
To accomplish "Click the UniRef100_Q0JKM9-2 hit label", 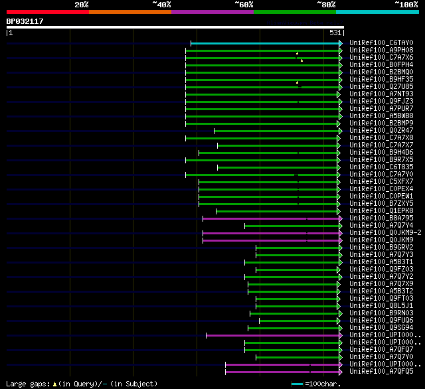I will (385, 233).
